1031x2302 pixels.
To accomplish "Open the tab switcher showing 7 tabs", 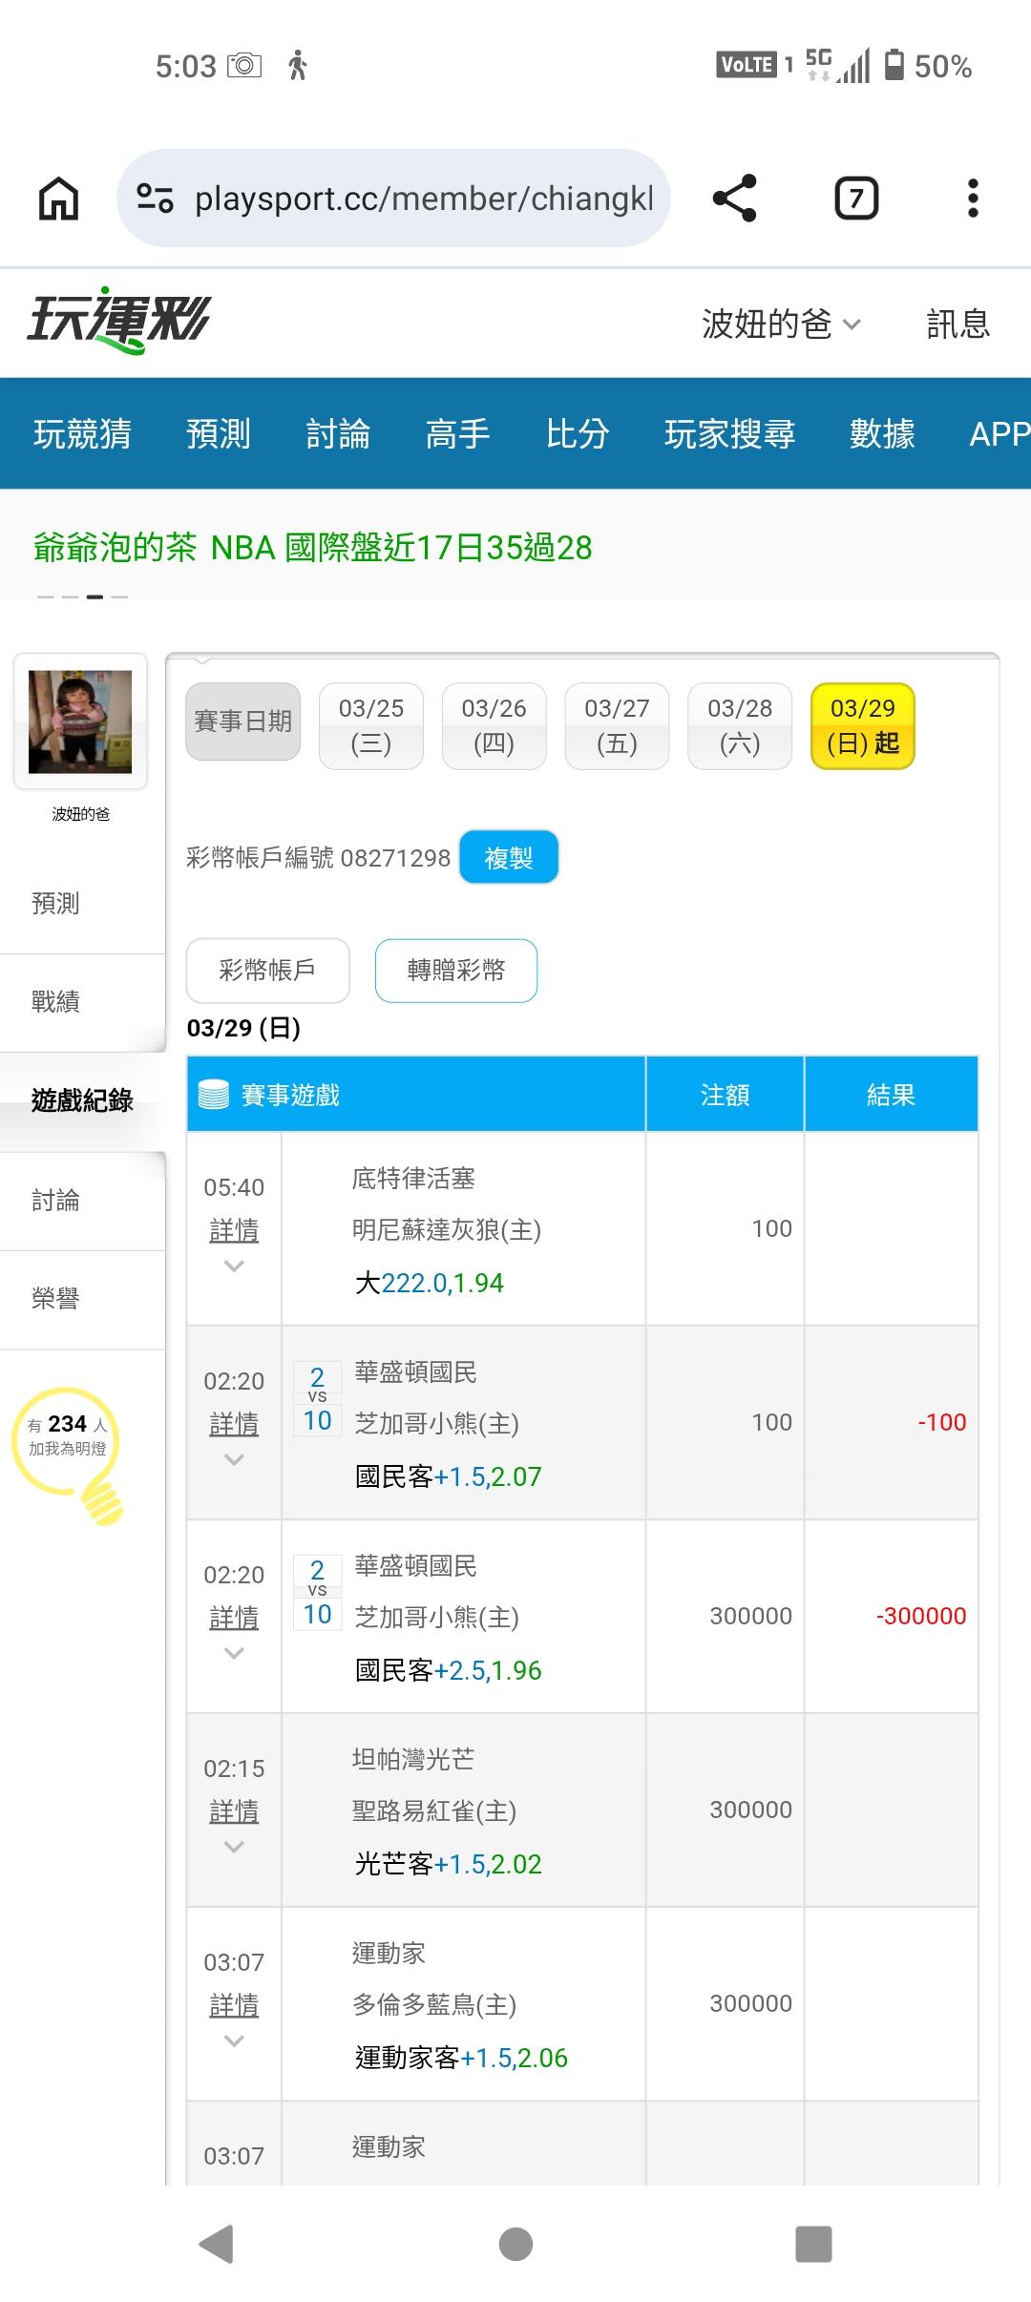I will [856, 199].
